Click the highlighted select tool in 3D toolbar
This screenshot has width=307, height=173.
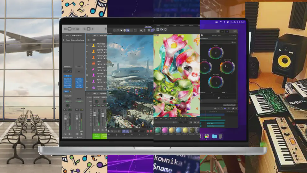[x=128, y=30]
